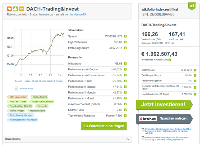Open info icon for Zertifikatgebühr p.a.

tap(195, 76)
